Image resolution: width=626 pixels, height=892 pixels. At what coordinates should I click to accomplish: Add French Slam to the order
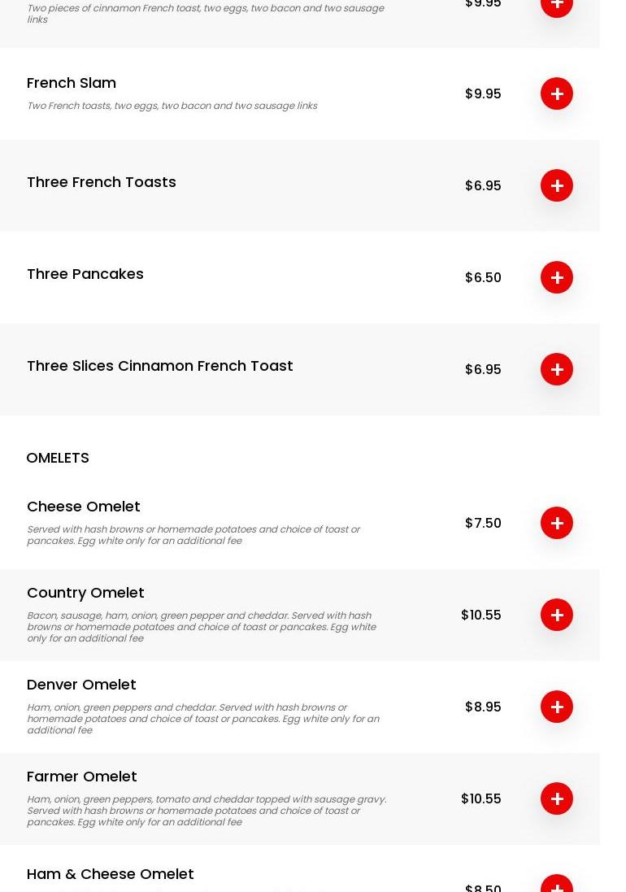[x=557, y=94]
